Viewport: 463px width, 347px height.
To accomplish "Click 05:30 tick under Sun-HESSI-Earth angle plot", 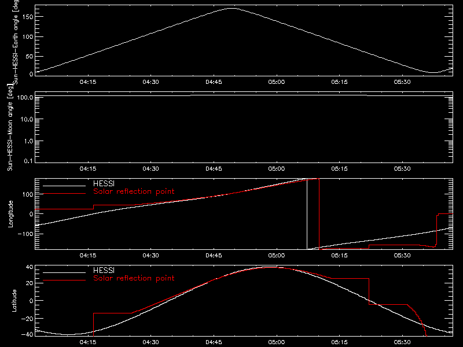I will (x=402, y=82).
